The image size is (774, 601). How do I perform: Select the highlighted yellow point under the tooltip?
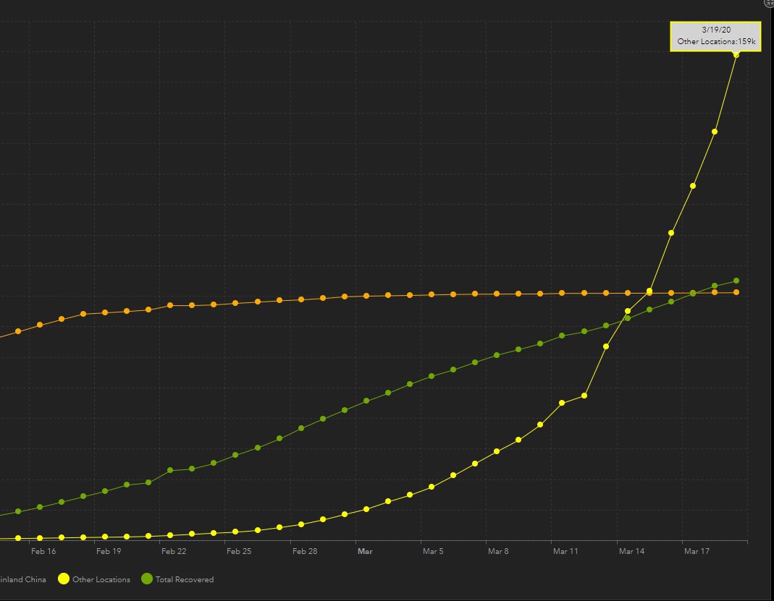point(736,55)
